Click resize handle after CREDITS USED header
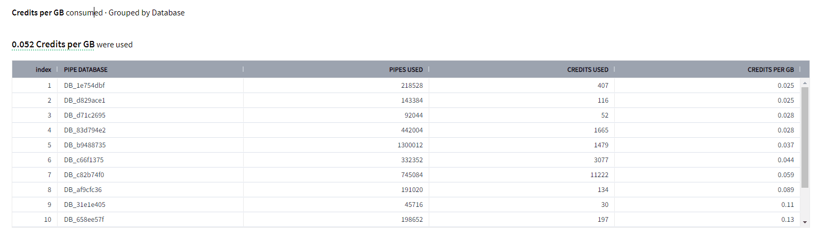The height and width of the screenshot is (242, 826). point(614,69)
